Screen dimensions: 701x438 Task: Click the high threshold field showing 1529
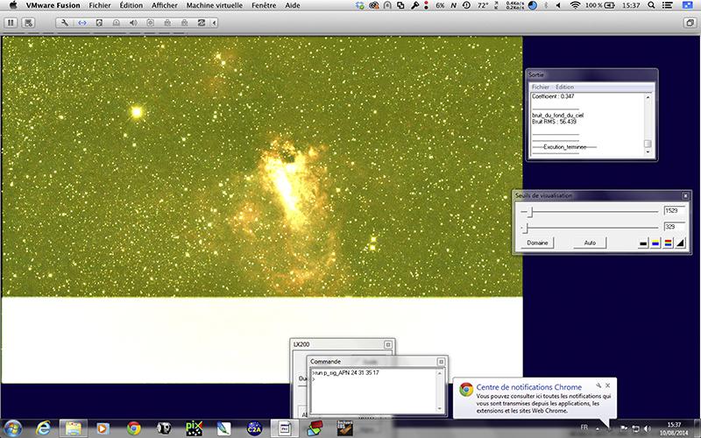pos(674,210)
